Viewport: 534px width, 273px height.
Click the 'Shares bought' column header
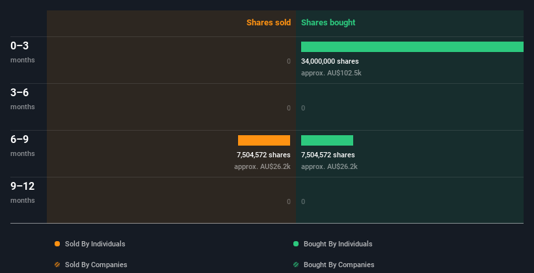[328, 23]
